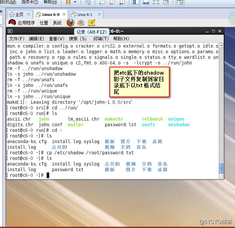The width and height of the screenshot is (235, 228).
Task: Open the snapshot manager wrench icon
Action: point(122,2)
